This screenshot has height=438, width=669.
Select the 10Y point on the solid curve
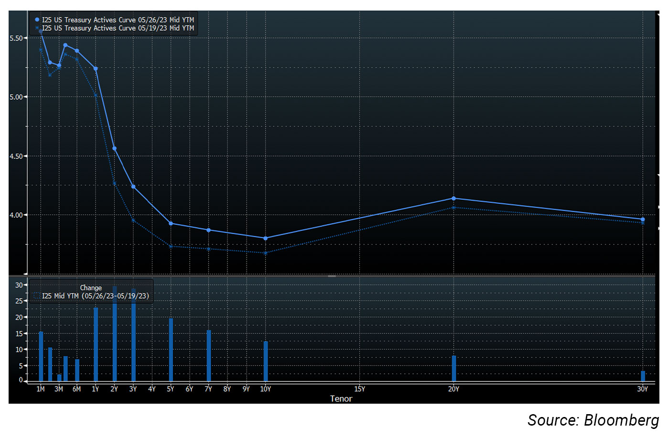pos(266,238)
